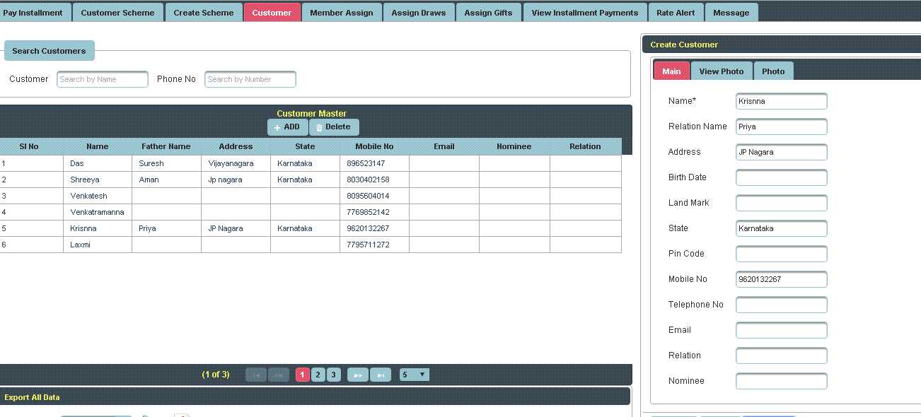
Task: Click the Search by Name field
Action: click(x=103, y=79)
